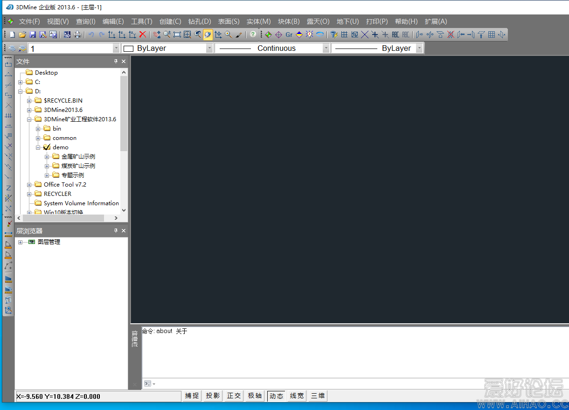Click the file tree horizontal scrollbar
The height and width of the screenshot is (410, 569).
[x=62, y=218]
